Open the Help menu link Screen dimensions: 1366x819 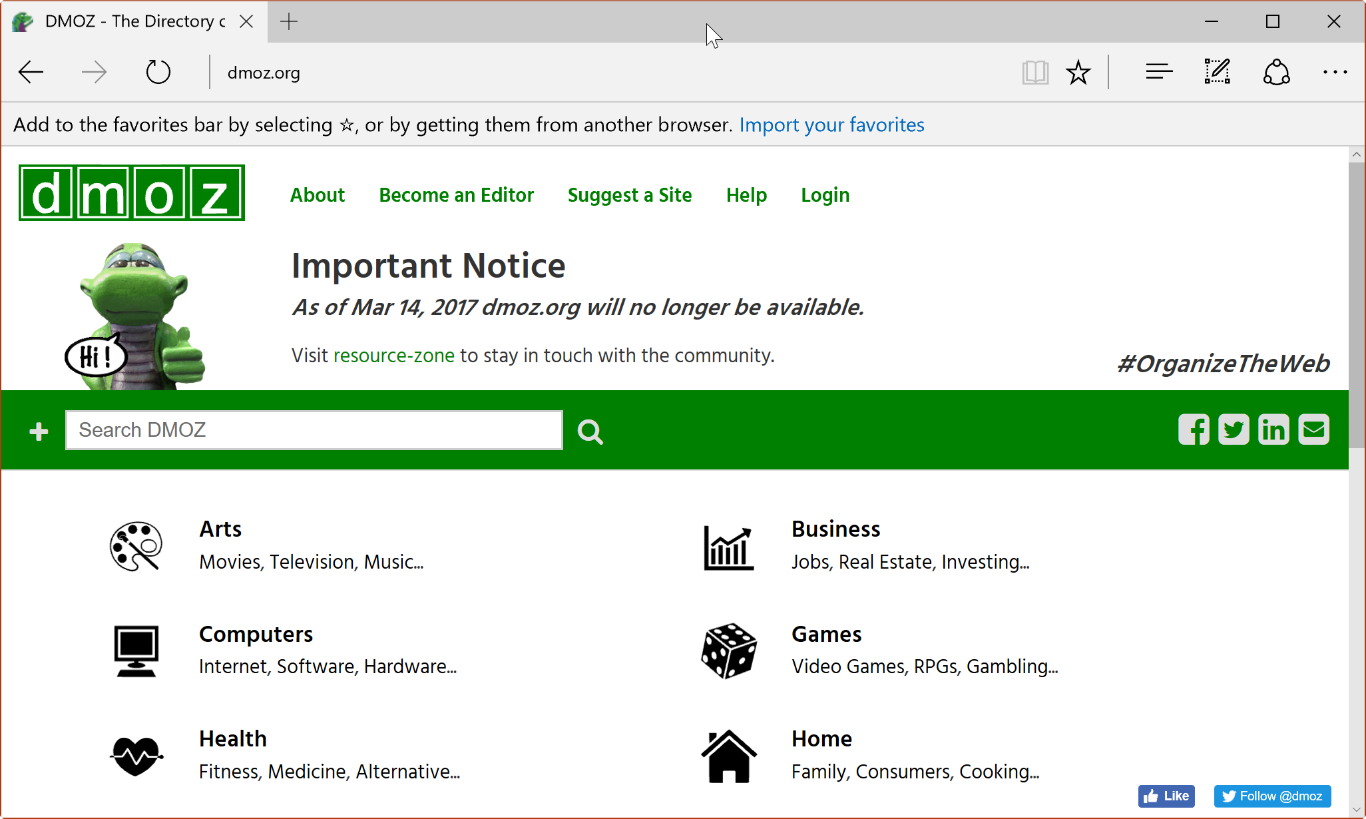[746, 195]
